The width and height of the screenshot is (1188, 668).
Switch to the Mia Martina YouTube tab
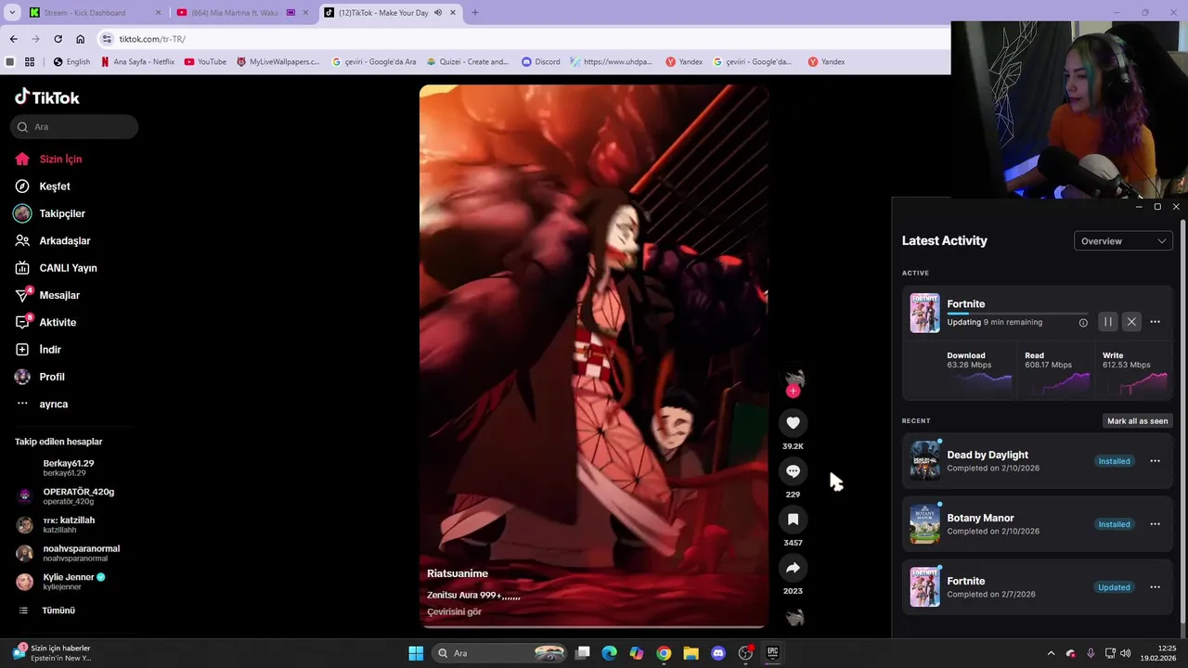[234, 13]
